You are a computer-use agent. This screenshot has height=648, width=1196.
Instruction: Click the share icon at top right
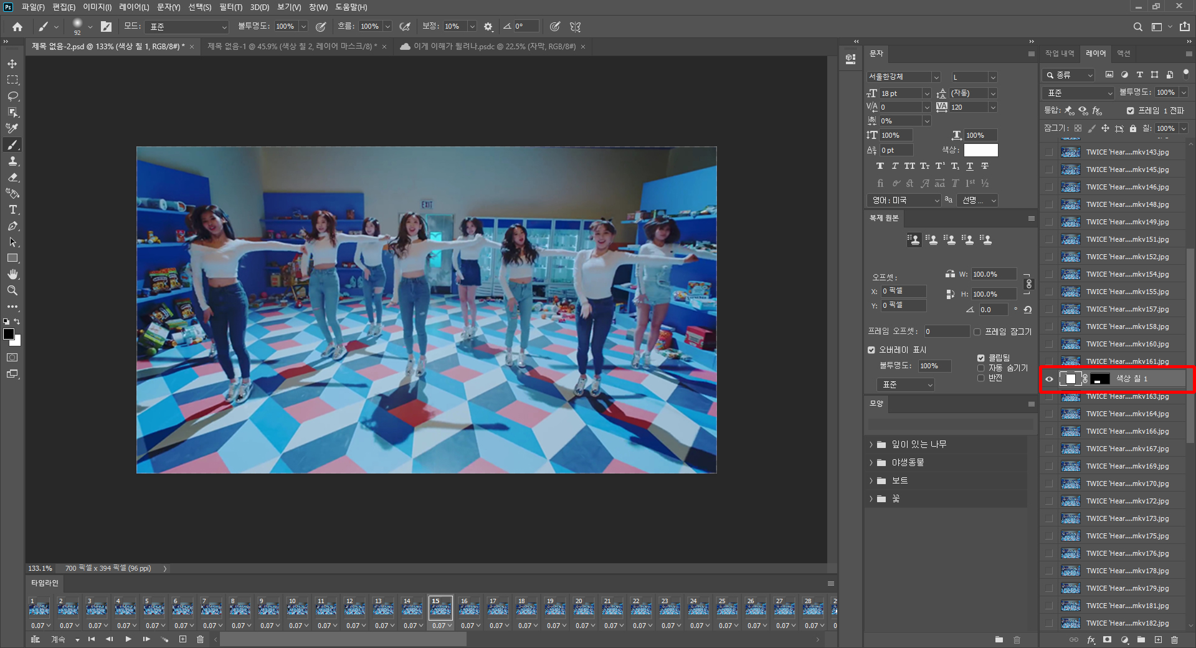point(1185,27)
